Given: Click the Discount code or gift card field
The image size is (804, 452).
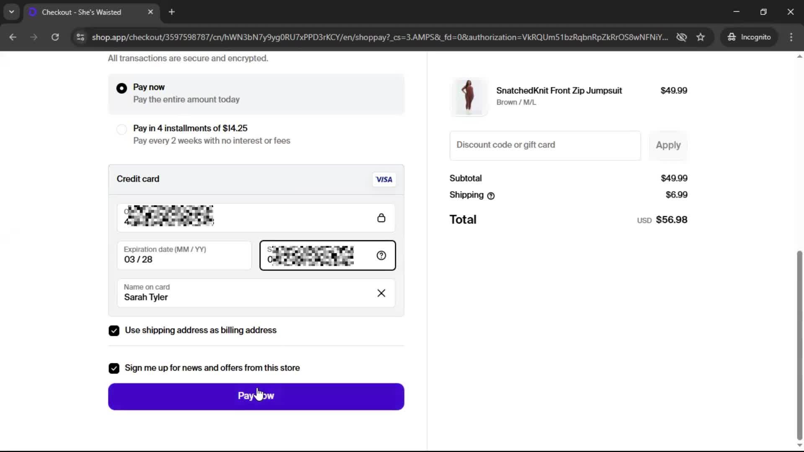Looking at the screenshot, I should (x=545, y=145).
